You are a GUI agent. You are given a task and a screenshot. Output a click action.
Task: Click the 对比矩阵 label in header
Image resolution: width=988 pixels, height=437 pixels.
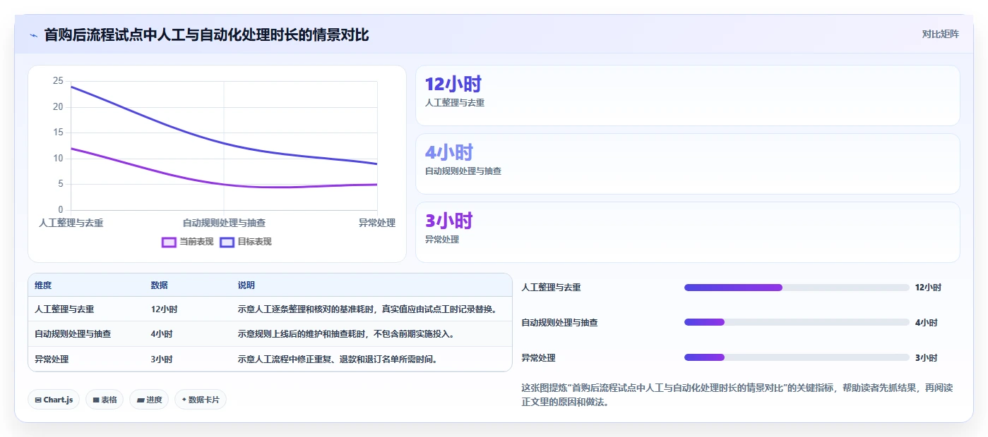[940, 34]
